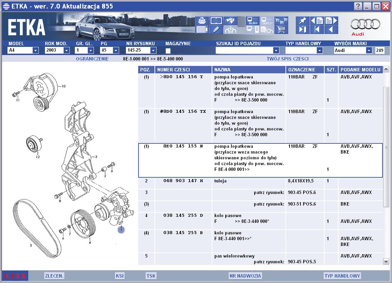Viewport: 392px width, 283px height.
Task: Click the POZ. column header
Action: point(146,70)
